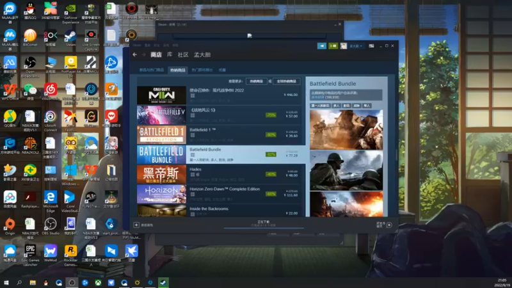The width and height of the screenshot is (512, 288).
Task: Launch Rockstar Games Launcher icon
Action: click(x=70, y=255)
